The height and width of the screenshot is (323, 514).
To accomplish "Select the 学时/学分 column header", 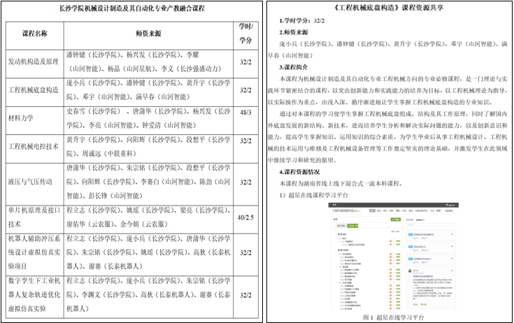I will (246, 33).
